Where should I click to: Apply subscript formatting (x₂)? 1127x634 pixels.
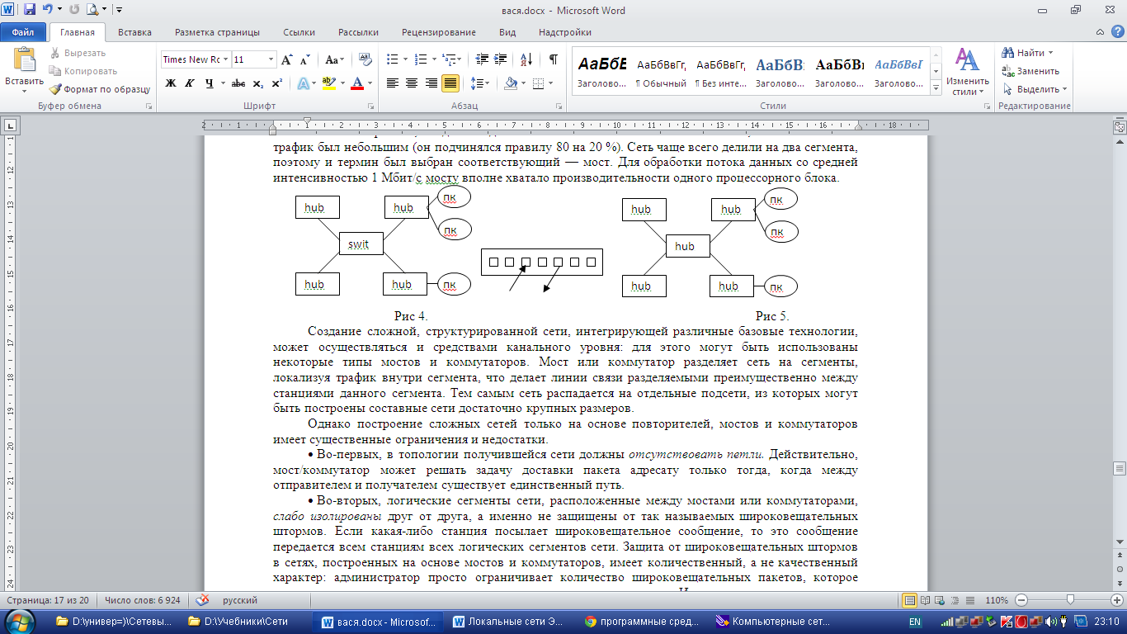257,83
